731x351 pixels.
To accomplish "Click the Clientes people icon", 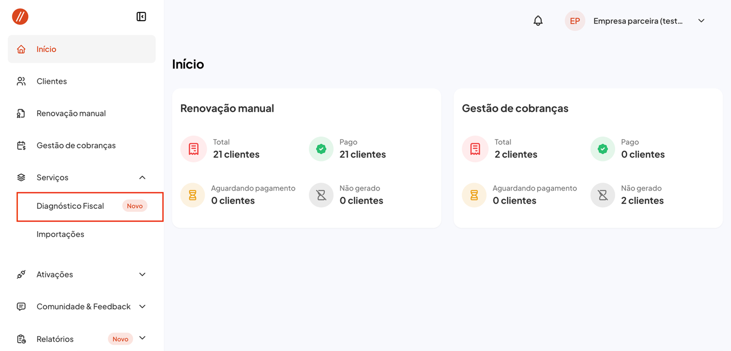I will (21, 81).
